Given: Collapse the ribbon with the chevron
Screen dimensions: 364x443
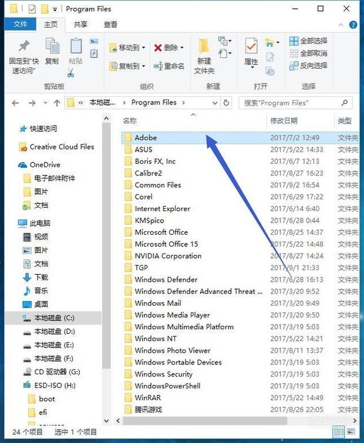Looking at the screenshot, I should (341, 25).
